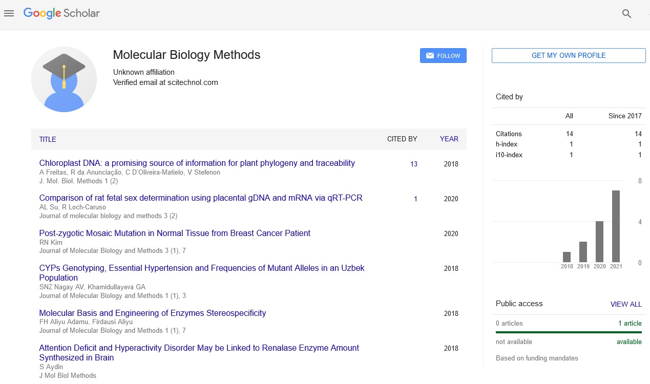
Task: Open Enzymes Stereospecificity article
Action: [x=153, y=313]
